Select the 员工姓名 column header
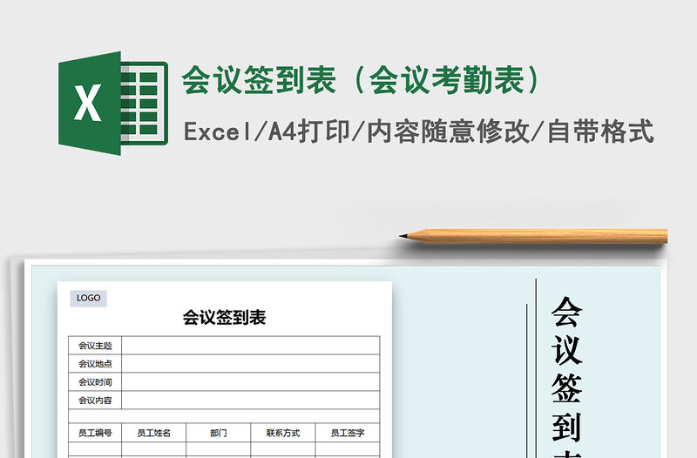The image size is (697, 458). click(x=154, y=433)
